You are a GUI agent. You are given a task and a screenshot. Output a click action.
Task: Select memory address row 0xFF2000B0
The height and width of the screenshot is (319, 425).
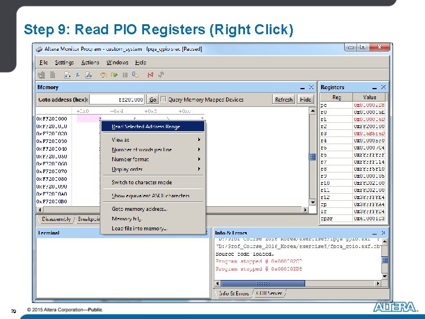coord(51,201)
